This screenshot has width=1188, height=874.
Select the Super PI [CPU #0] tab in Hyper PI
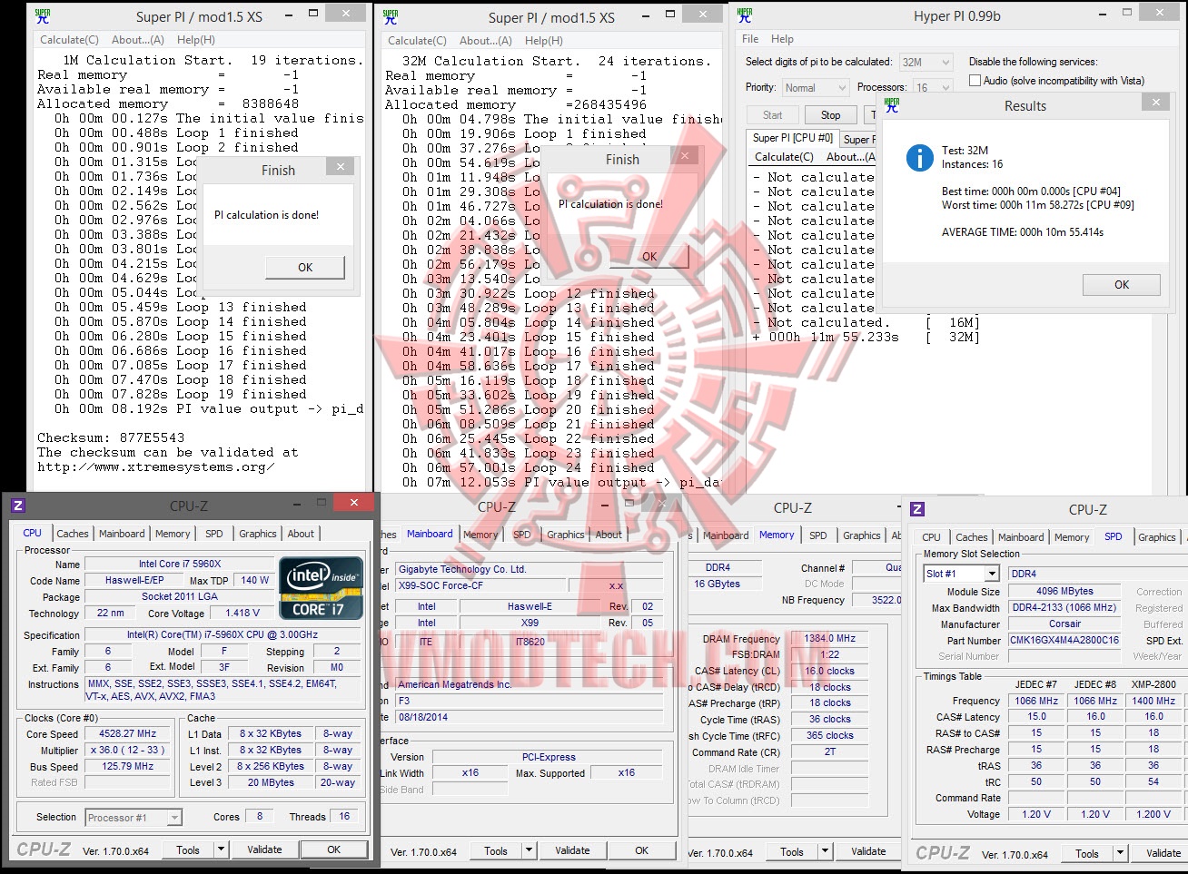[792, 138]
